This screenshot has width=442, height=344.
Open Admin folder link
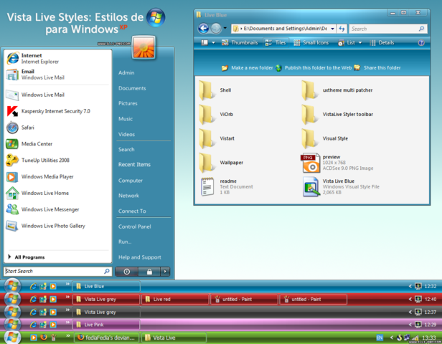click(x=126, y=72)
